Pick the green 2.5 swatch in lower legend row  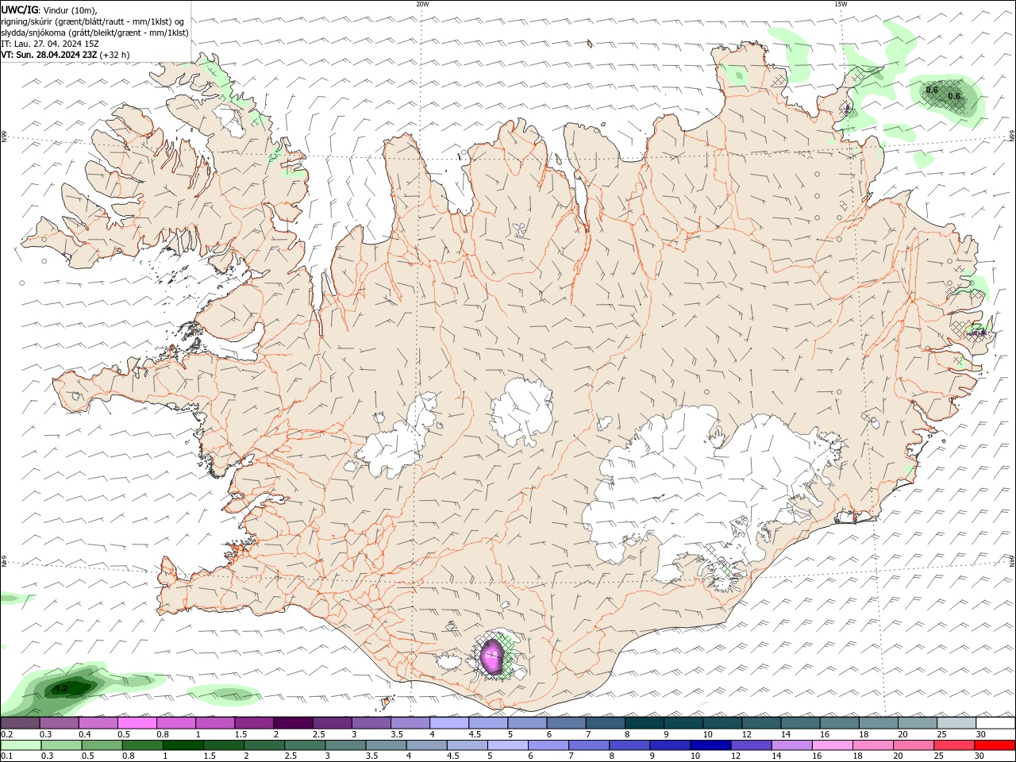[x=305, y=745]
